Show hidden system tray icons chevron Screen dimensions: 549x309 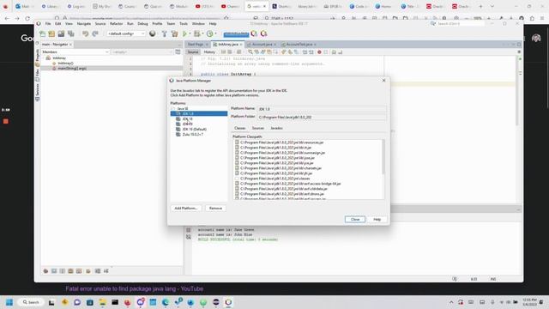click(x=451, y=302)
